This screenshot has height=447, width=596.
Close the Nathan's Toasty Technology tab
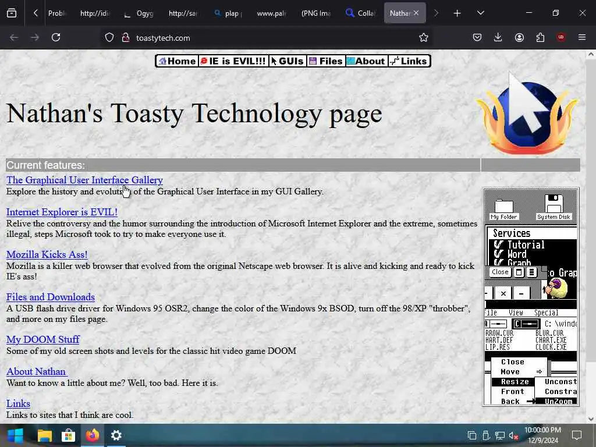[416, 13]
